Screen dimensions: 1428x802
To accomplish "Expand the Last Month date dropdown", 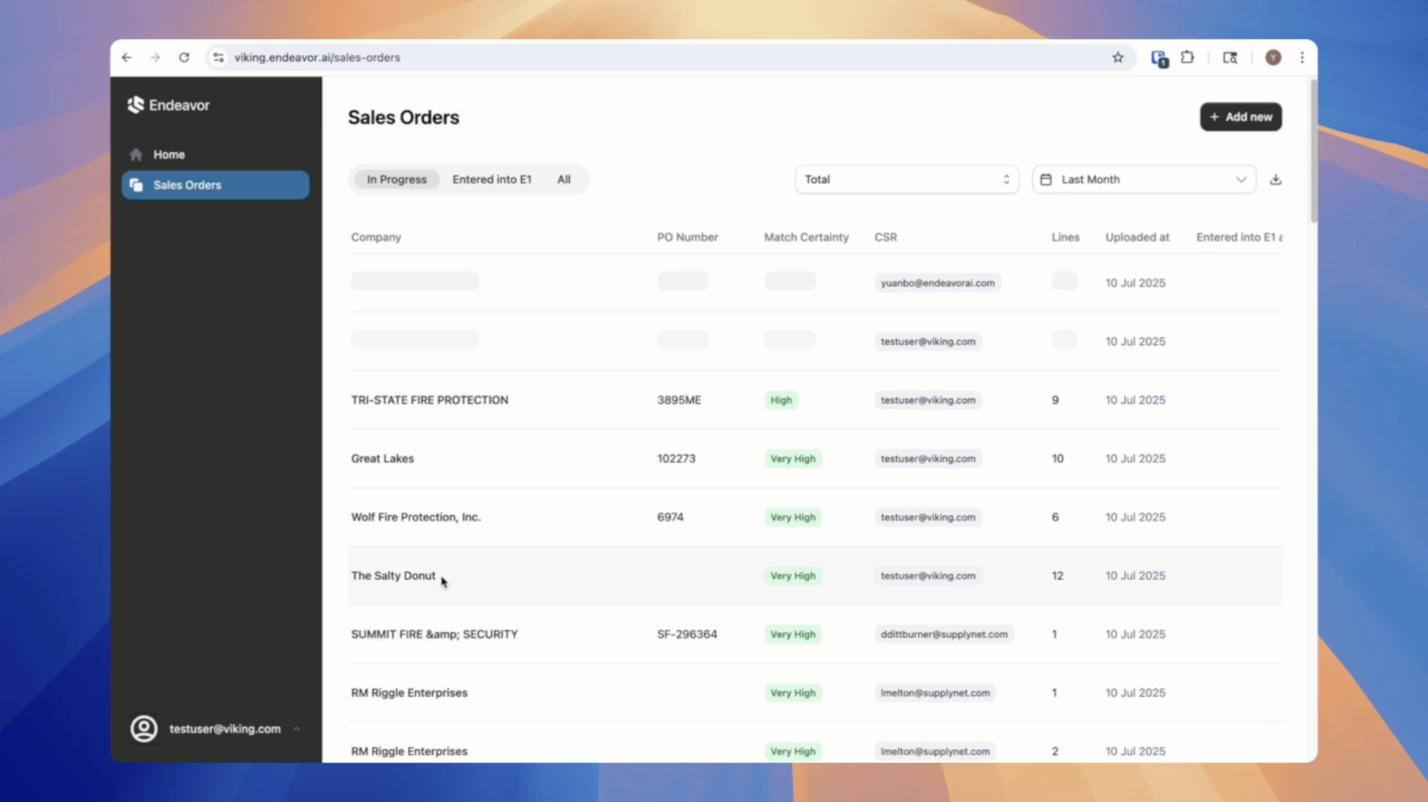I will 1144,179.
